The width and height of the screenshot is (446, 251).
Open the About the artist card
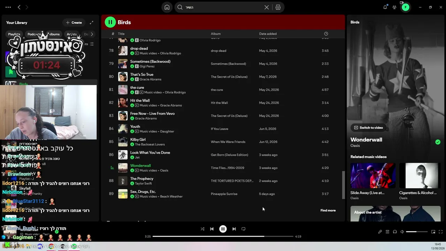(395, 213)
